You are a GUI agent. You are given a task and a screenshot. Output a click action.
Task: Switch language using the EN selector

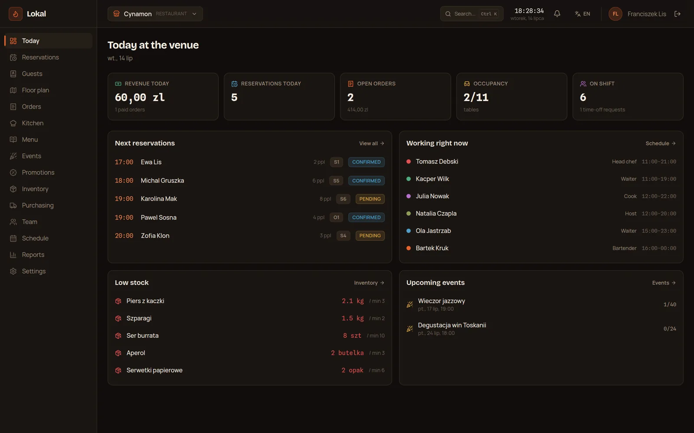coord(582,14)
